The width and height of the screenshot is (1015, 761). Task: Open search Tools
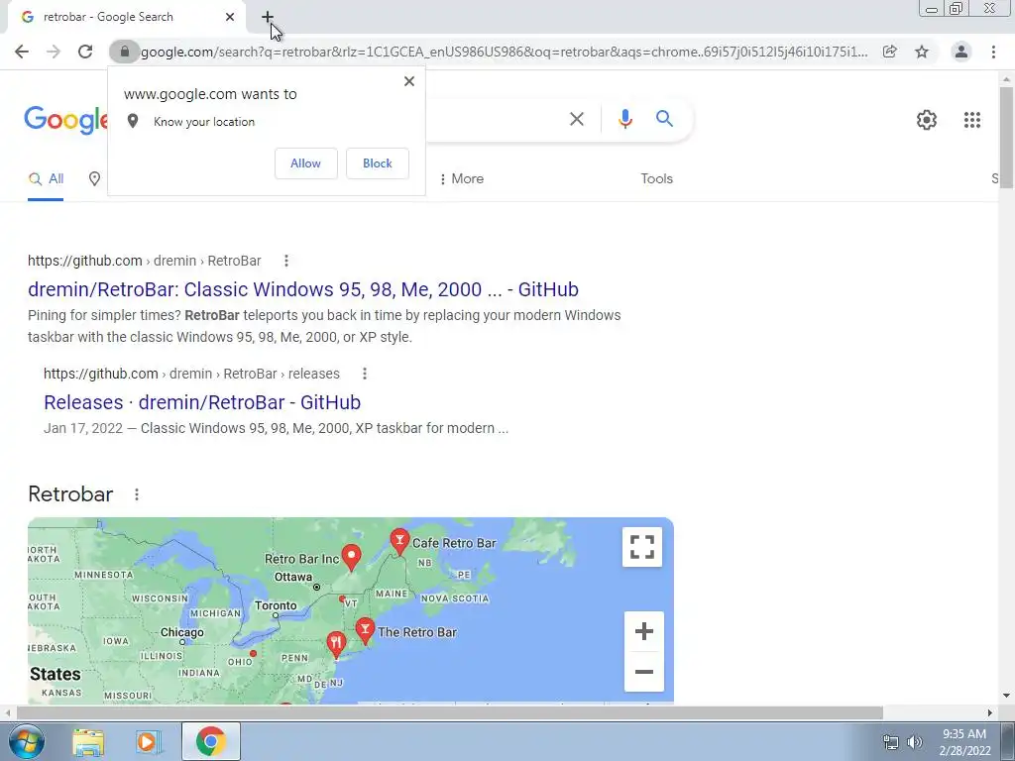656,178
